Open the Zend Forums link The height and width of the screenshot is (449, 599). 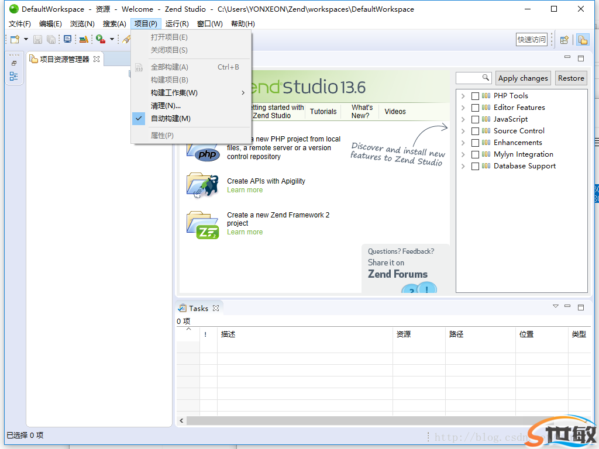(x=398, y=274)
